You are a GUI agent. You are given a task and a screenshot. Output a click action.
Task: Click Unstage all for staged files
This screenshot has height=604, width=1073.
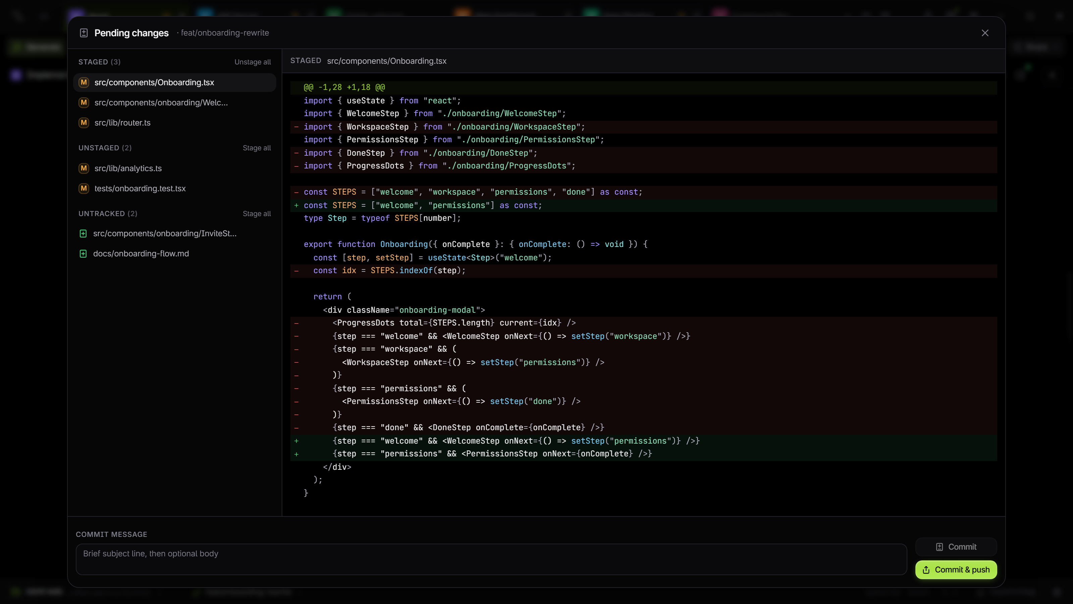point(252,62)
